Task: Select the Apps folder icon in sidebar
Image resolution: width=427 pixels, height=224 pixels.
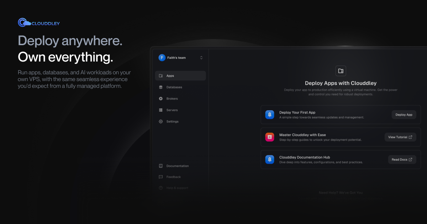Action: [x=161, y=75]
